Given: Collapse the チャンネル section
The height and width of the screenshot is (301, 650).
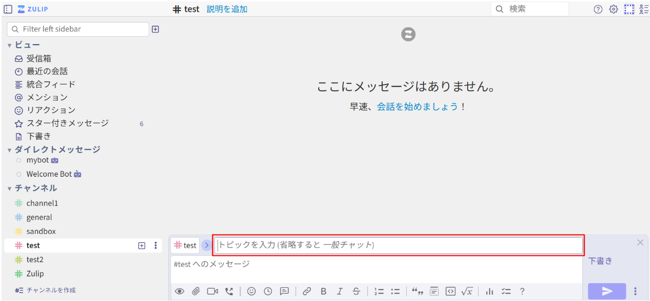Looking at the screenshot, I should coord(9,188).
